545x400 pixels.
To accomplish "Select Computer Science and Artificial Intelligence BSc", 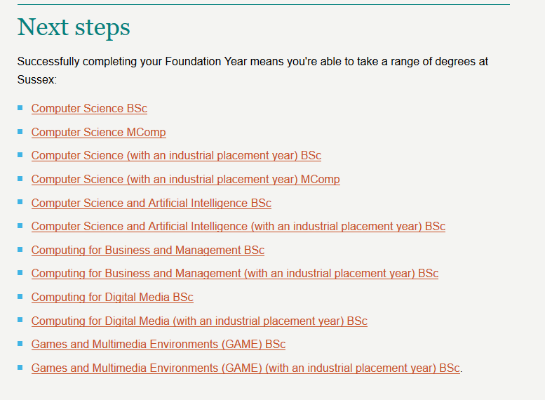I will [x=151, y=204].
